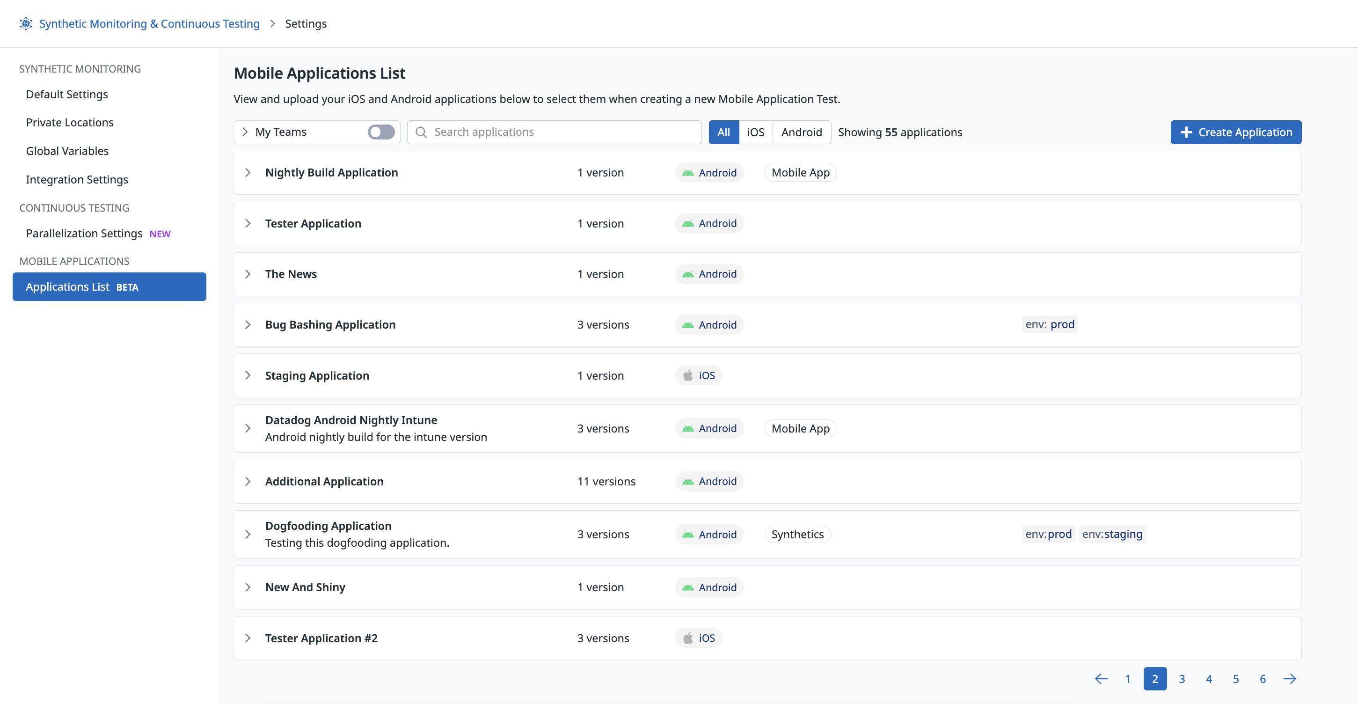This screenshot has width=1358, height=704.
Task: Go to page 4
Action: (x=1208, y=679)
